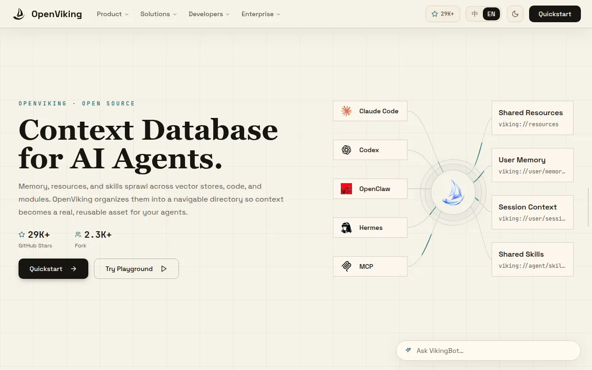Image resolution: width=592 pixels, height=370 pixels.
Task: Click the people icon beside Fork 2.3K+
Action: click(78, 234)
